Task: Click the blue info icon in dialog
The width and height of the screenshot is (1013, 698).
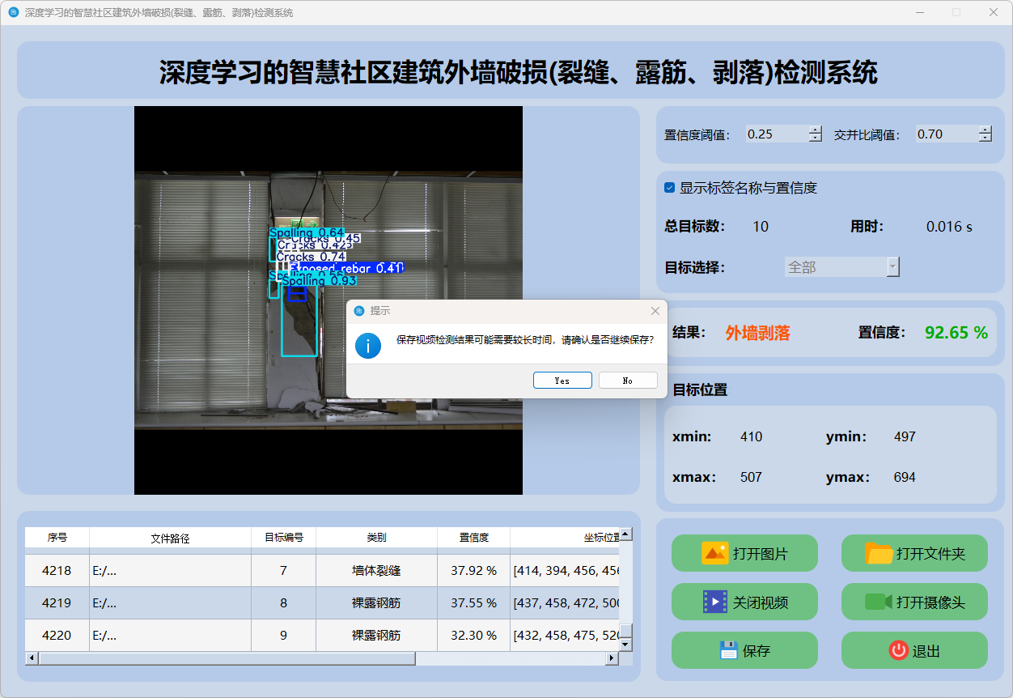Action: [368, 345]
